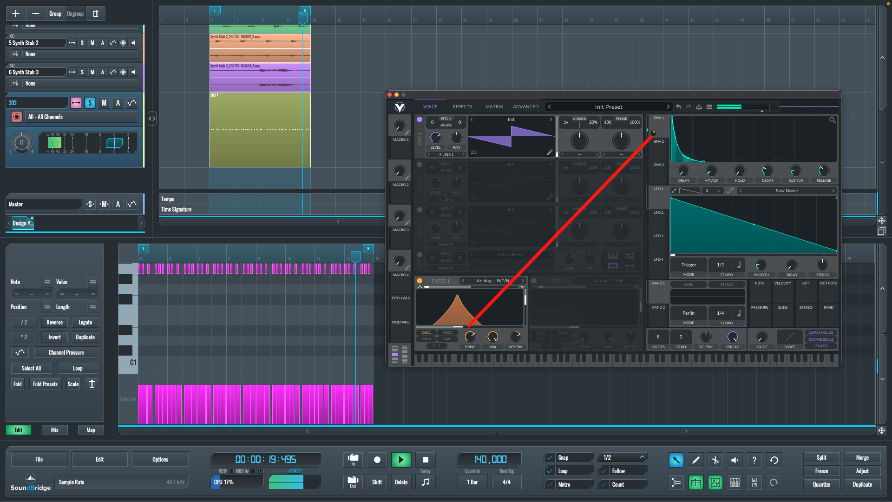Screen dimensions: 892x502
Task: Toggle the Snap checkbox
Action: (x=550, y=457)
